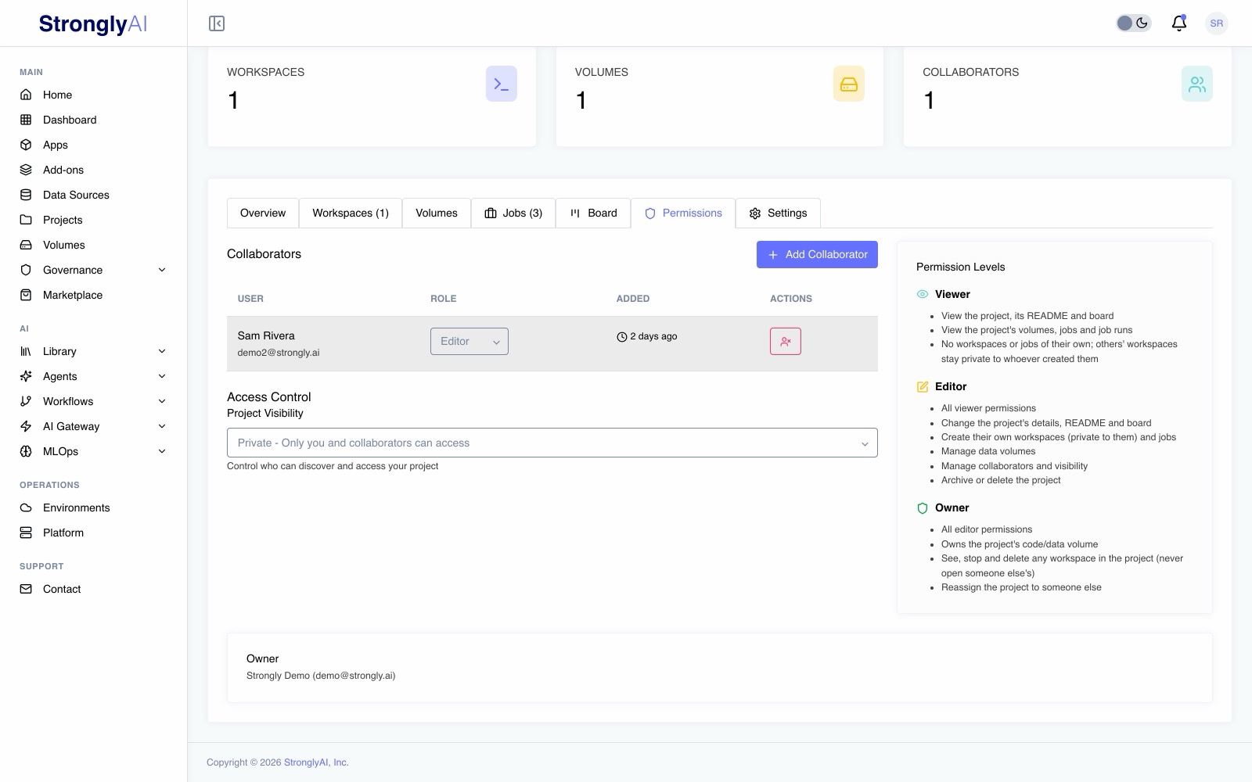Open SR user avatar menu
This screenshot has width=1252, height=782.
1216,23
